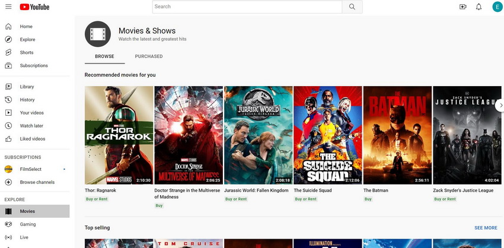Open the account avatar E
Screen dimensions: 504x248
[x=497, y=7]
